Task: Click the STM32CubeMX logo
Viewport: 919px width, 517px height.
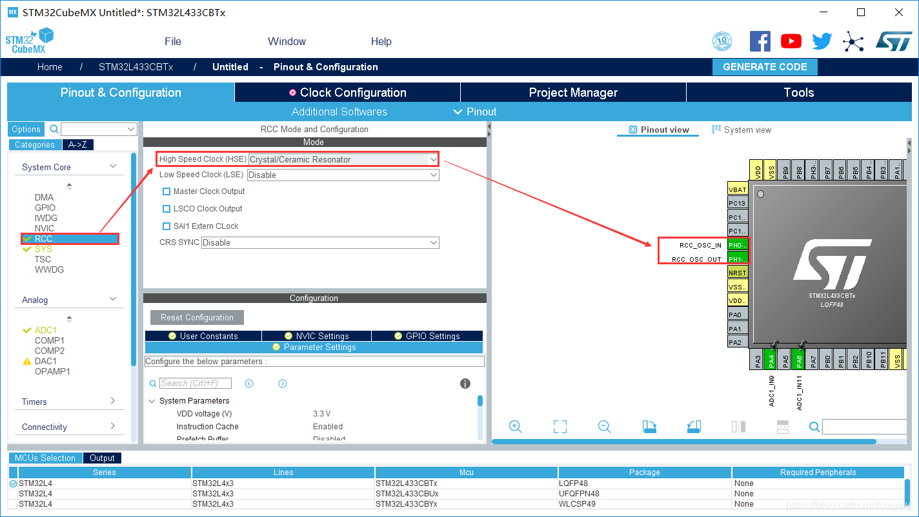Action: [x=30, y=41]
